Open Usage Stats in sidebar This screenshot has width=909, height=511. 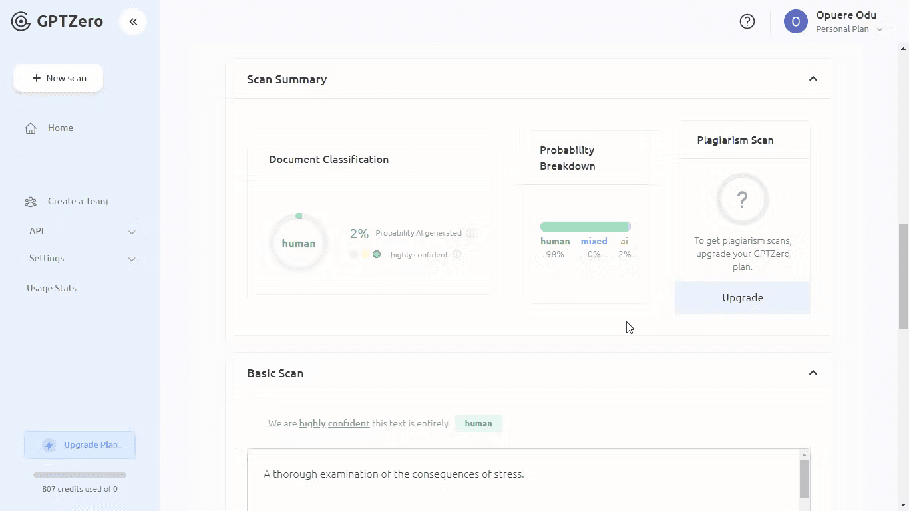coord(51,288)
